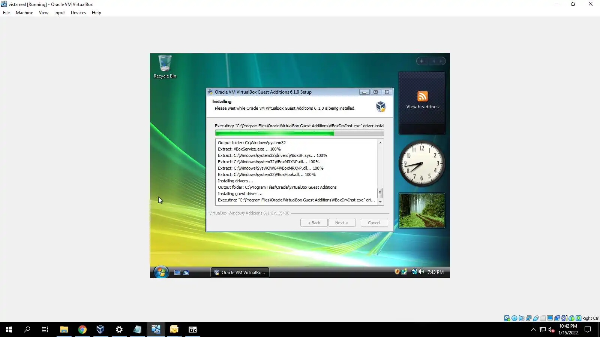600x337 pixels.
Task: Click the analog clock gadget
Action: click(x=422, y=163)
